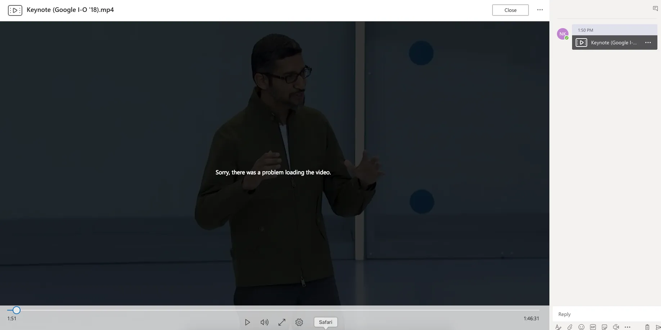Open more options beside the Close button
661x330 pixels.
pos(540,10)
